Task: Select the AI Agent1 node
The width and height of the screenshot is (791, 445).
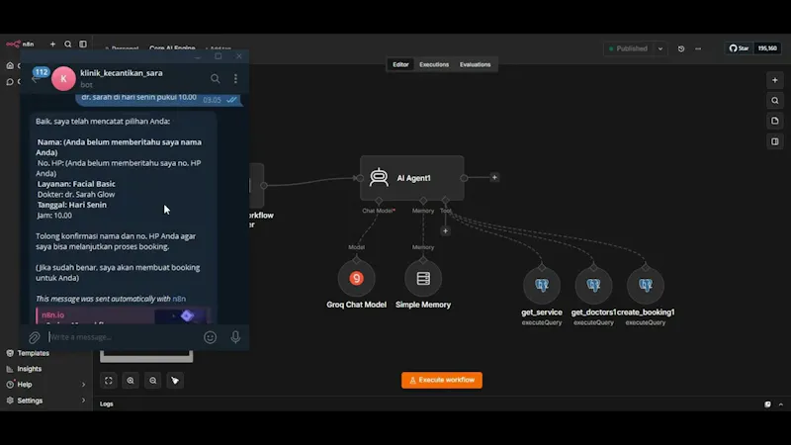Action: tap(412, 178)
